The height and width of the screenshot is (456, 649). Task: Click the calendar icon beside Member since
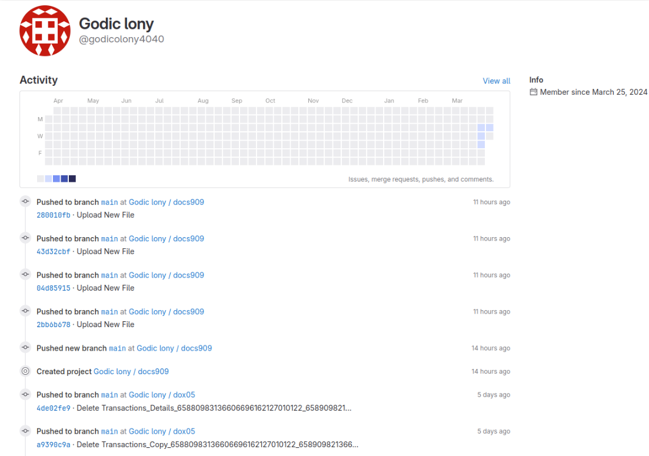coord(534,92)
